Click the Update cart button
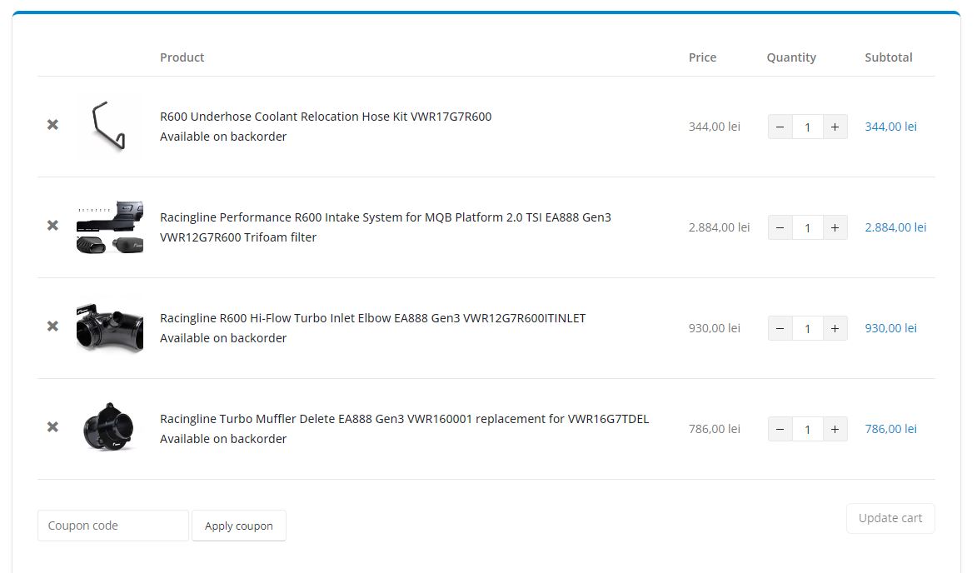This screenshot has width=977, height=573. click(x=890, y=518)
